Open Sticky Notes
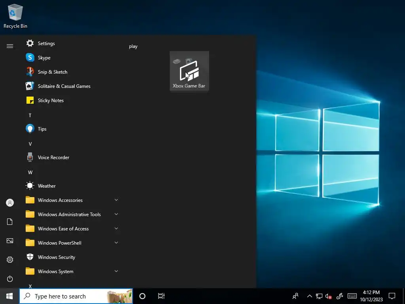 pyautogui.click(x=72, y=100)
